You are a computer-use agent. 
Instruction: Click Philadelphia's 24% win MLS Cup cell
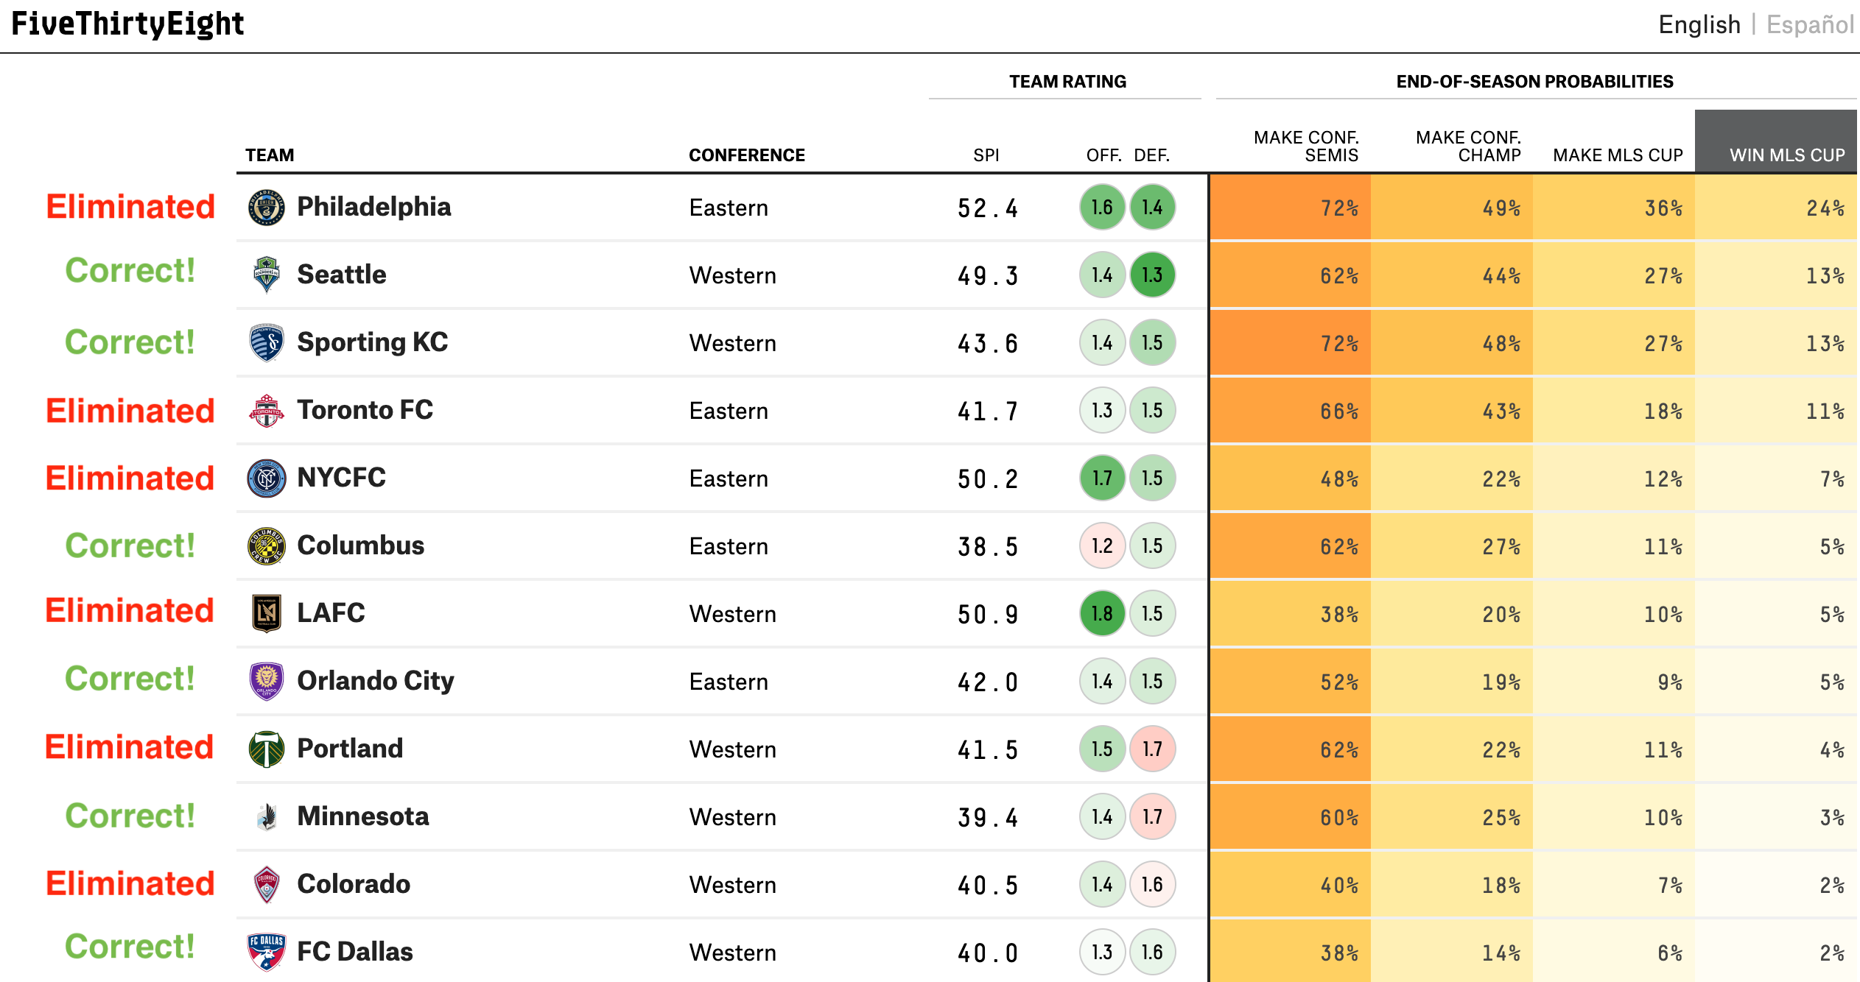click(x=1775, y=208)
